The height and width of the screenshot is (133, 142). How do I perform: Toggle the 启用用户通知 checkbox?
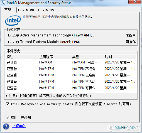pos(8,117)
